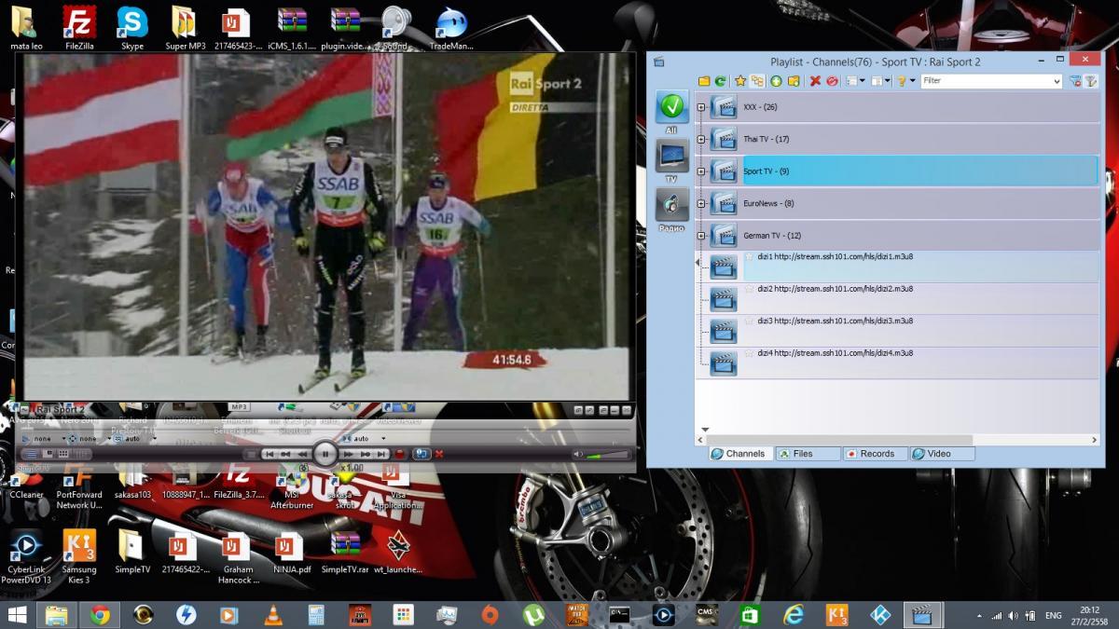Click the green up-arrow icon in Playlist toolbar
1119x629 pixels.
(x=776, y=81)
